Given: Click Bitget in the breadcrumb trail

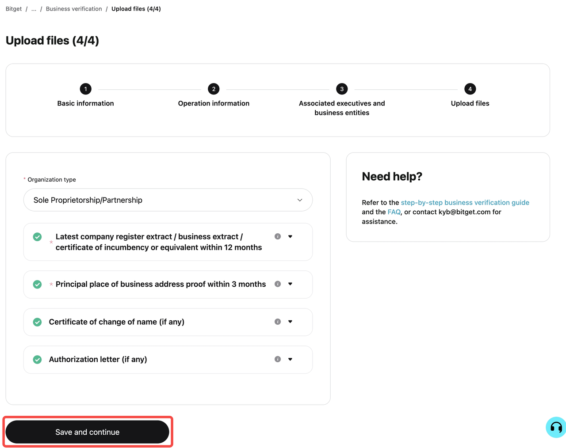Looking at the screenshot, I should [x=13, y=8].
